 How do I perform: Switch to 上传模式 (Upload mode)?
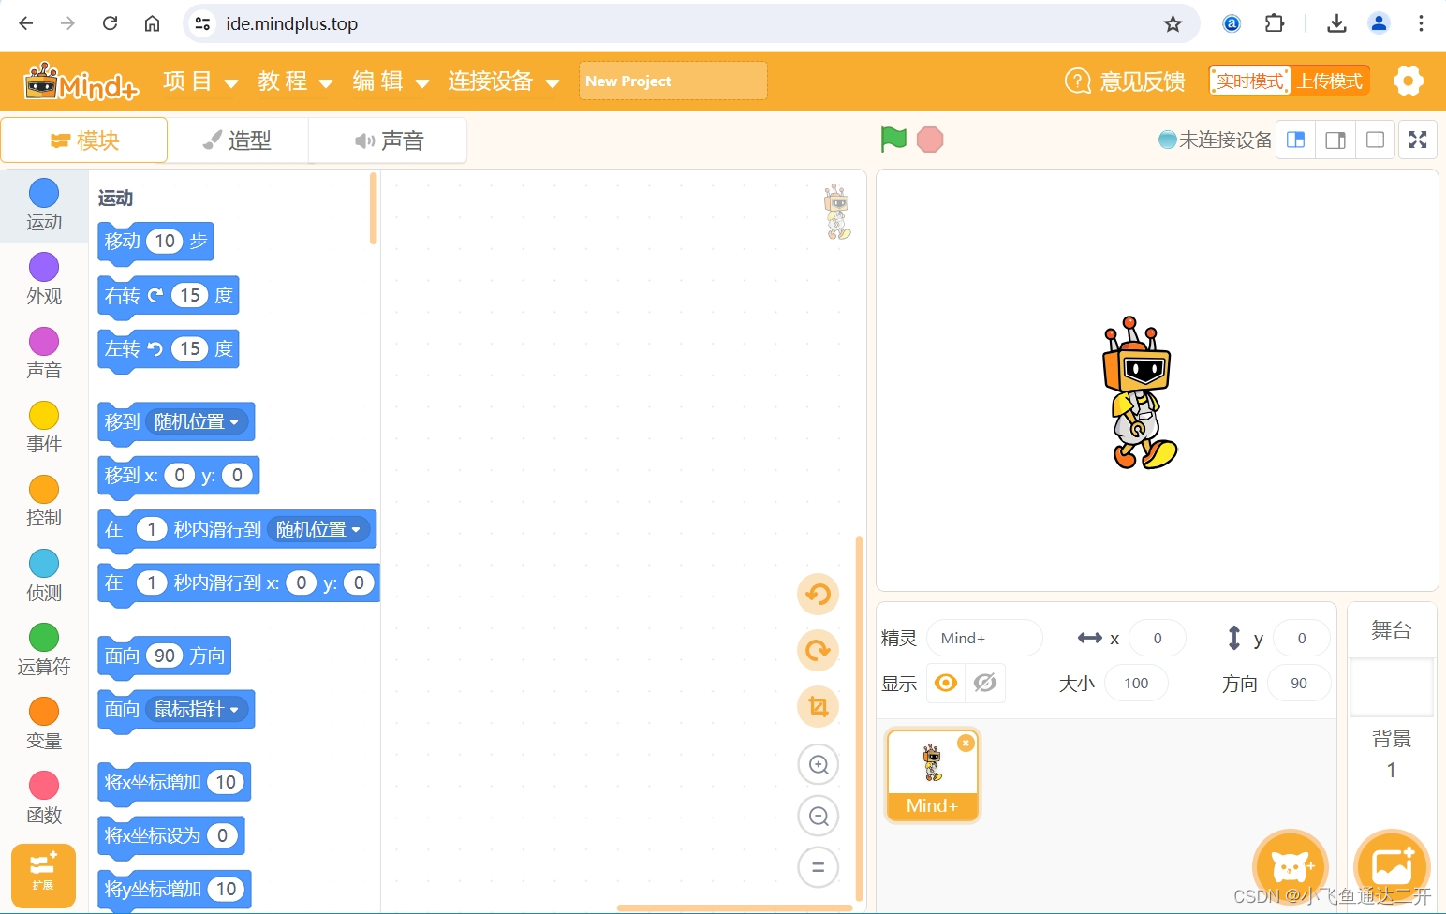pyautogui.click(x=1331, y=81)
